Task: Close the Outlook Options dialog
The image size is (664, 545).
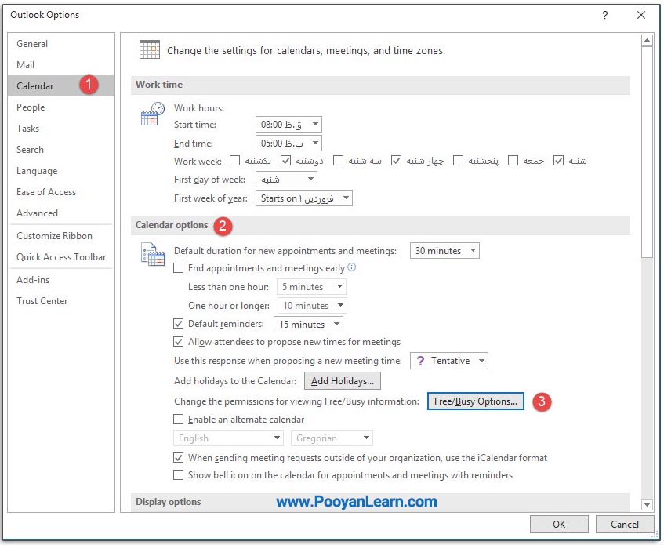Action: (641, 15)
